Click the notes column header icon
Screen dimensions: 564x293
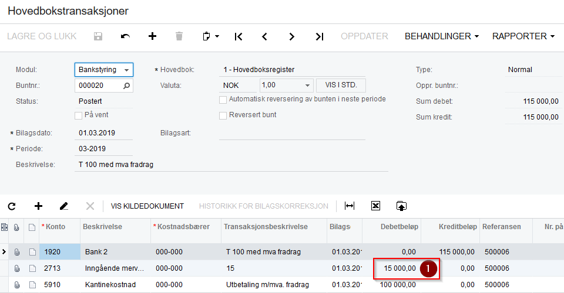pyautogui.click(x=32, y=227)
